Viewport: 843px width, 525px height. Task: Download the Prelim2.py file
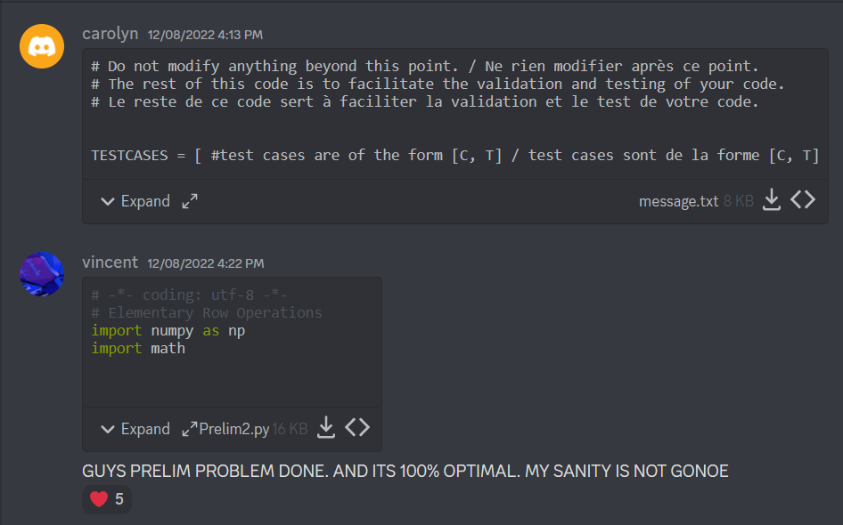click(x=326, y=428)
